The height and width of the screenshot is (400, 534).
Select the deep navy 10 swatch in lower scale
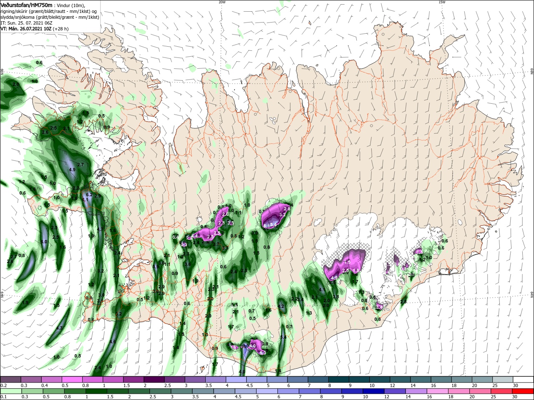click(373, 391)
